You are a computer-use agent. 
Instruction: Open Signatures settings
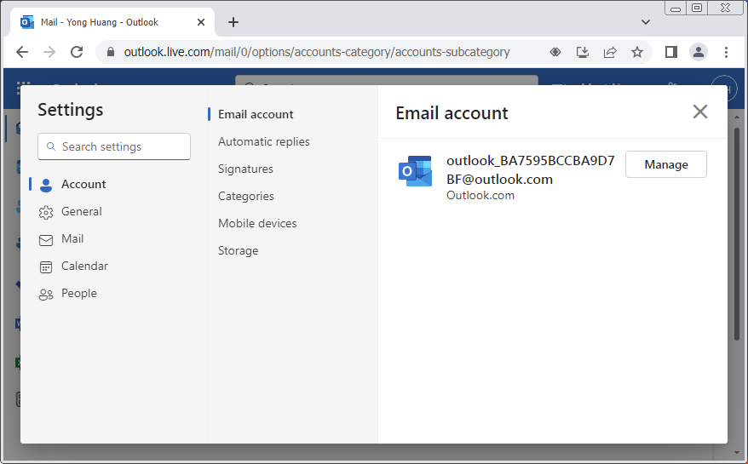click(245, 169)
